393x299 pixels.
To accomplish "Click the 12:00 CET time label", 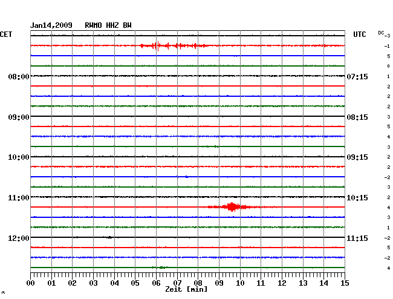I will 19,238.
